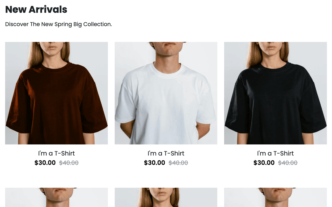Click the crossed-out $40.00 under black T-shirt
Screen dimensions: 332x207
pos(288,163)
